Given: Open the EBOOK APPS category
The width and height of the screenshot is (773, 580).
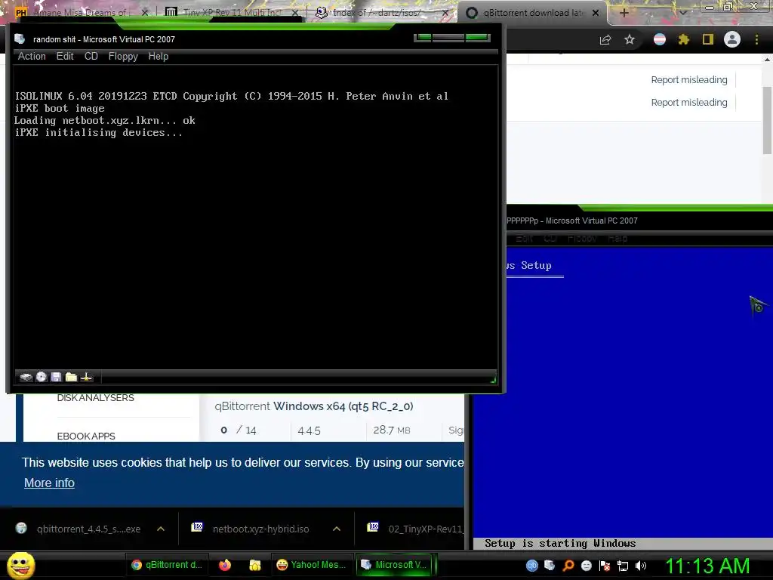Looking at the screenshot, I should (86, 436).
